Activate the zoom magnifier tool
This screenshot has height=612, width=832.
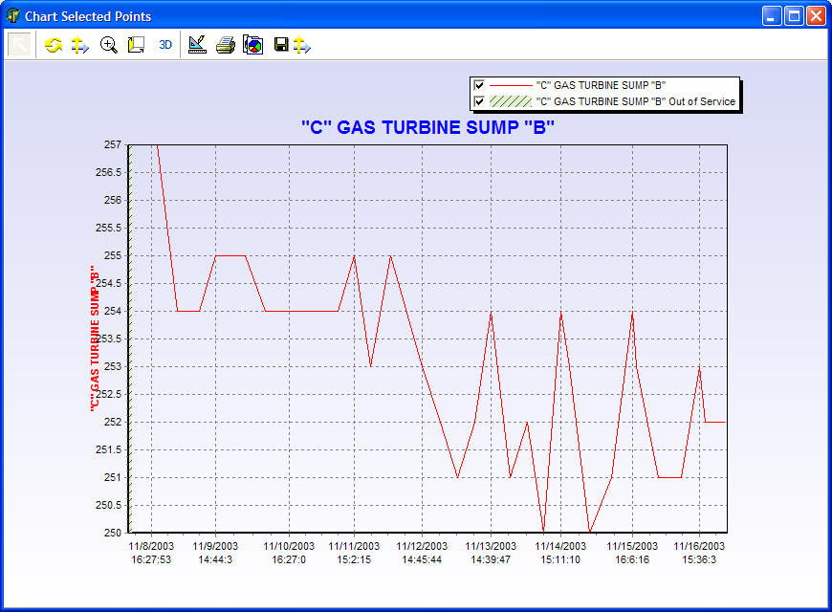pos(108,45)
